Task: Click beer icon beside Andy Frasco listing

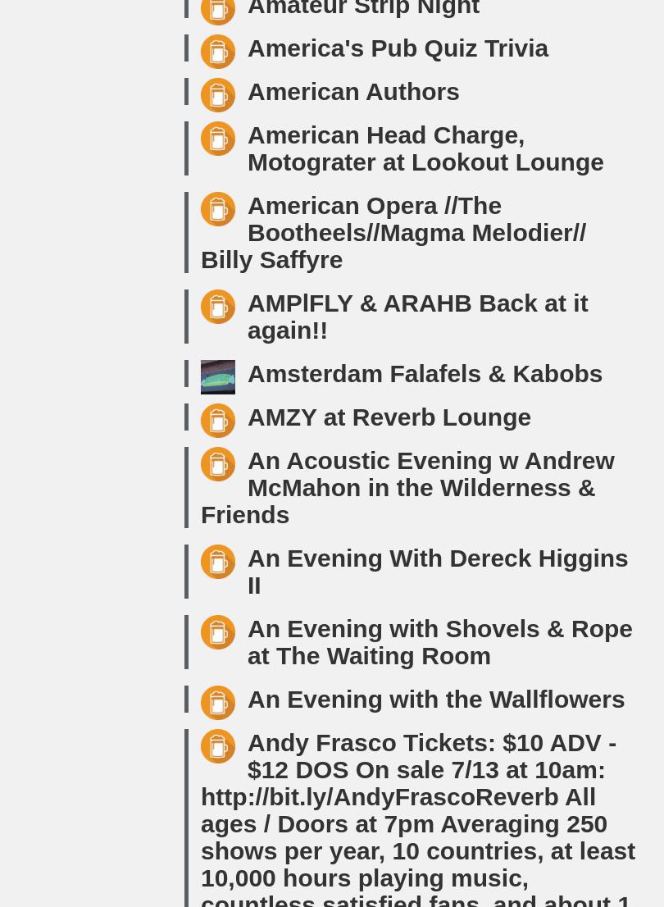Action: (218, 746)
